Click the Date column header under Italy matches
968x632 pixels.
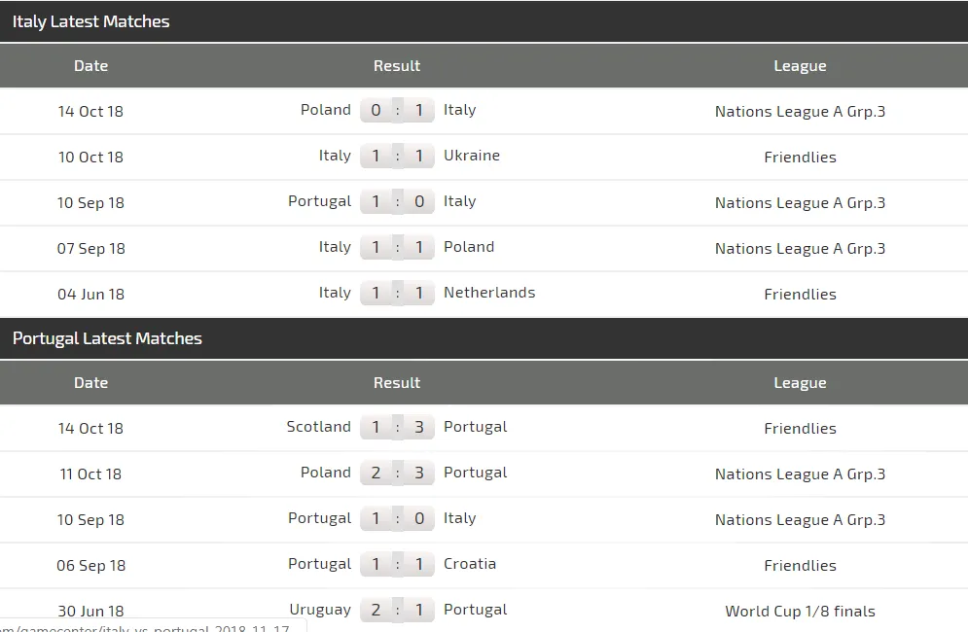(90, 65)
